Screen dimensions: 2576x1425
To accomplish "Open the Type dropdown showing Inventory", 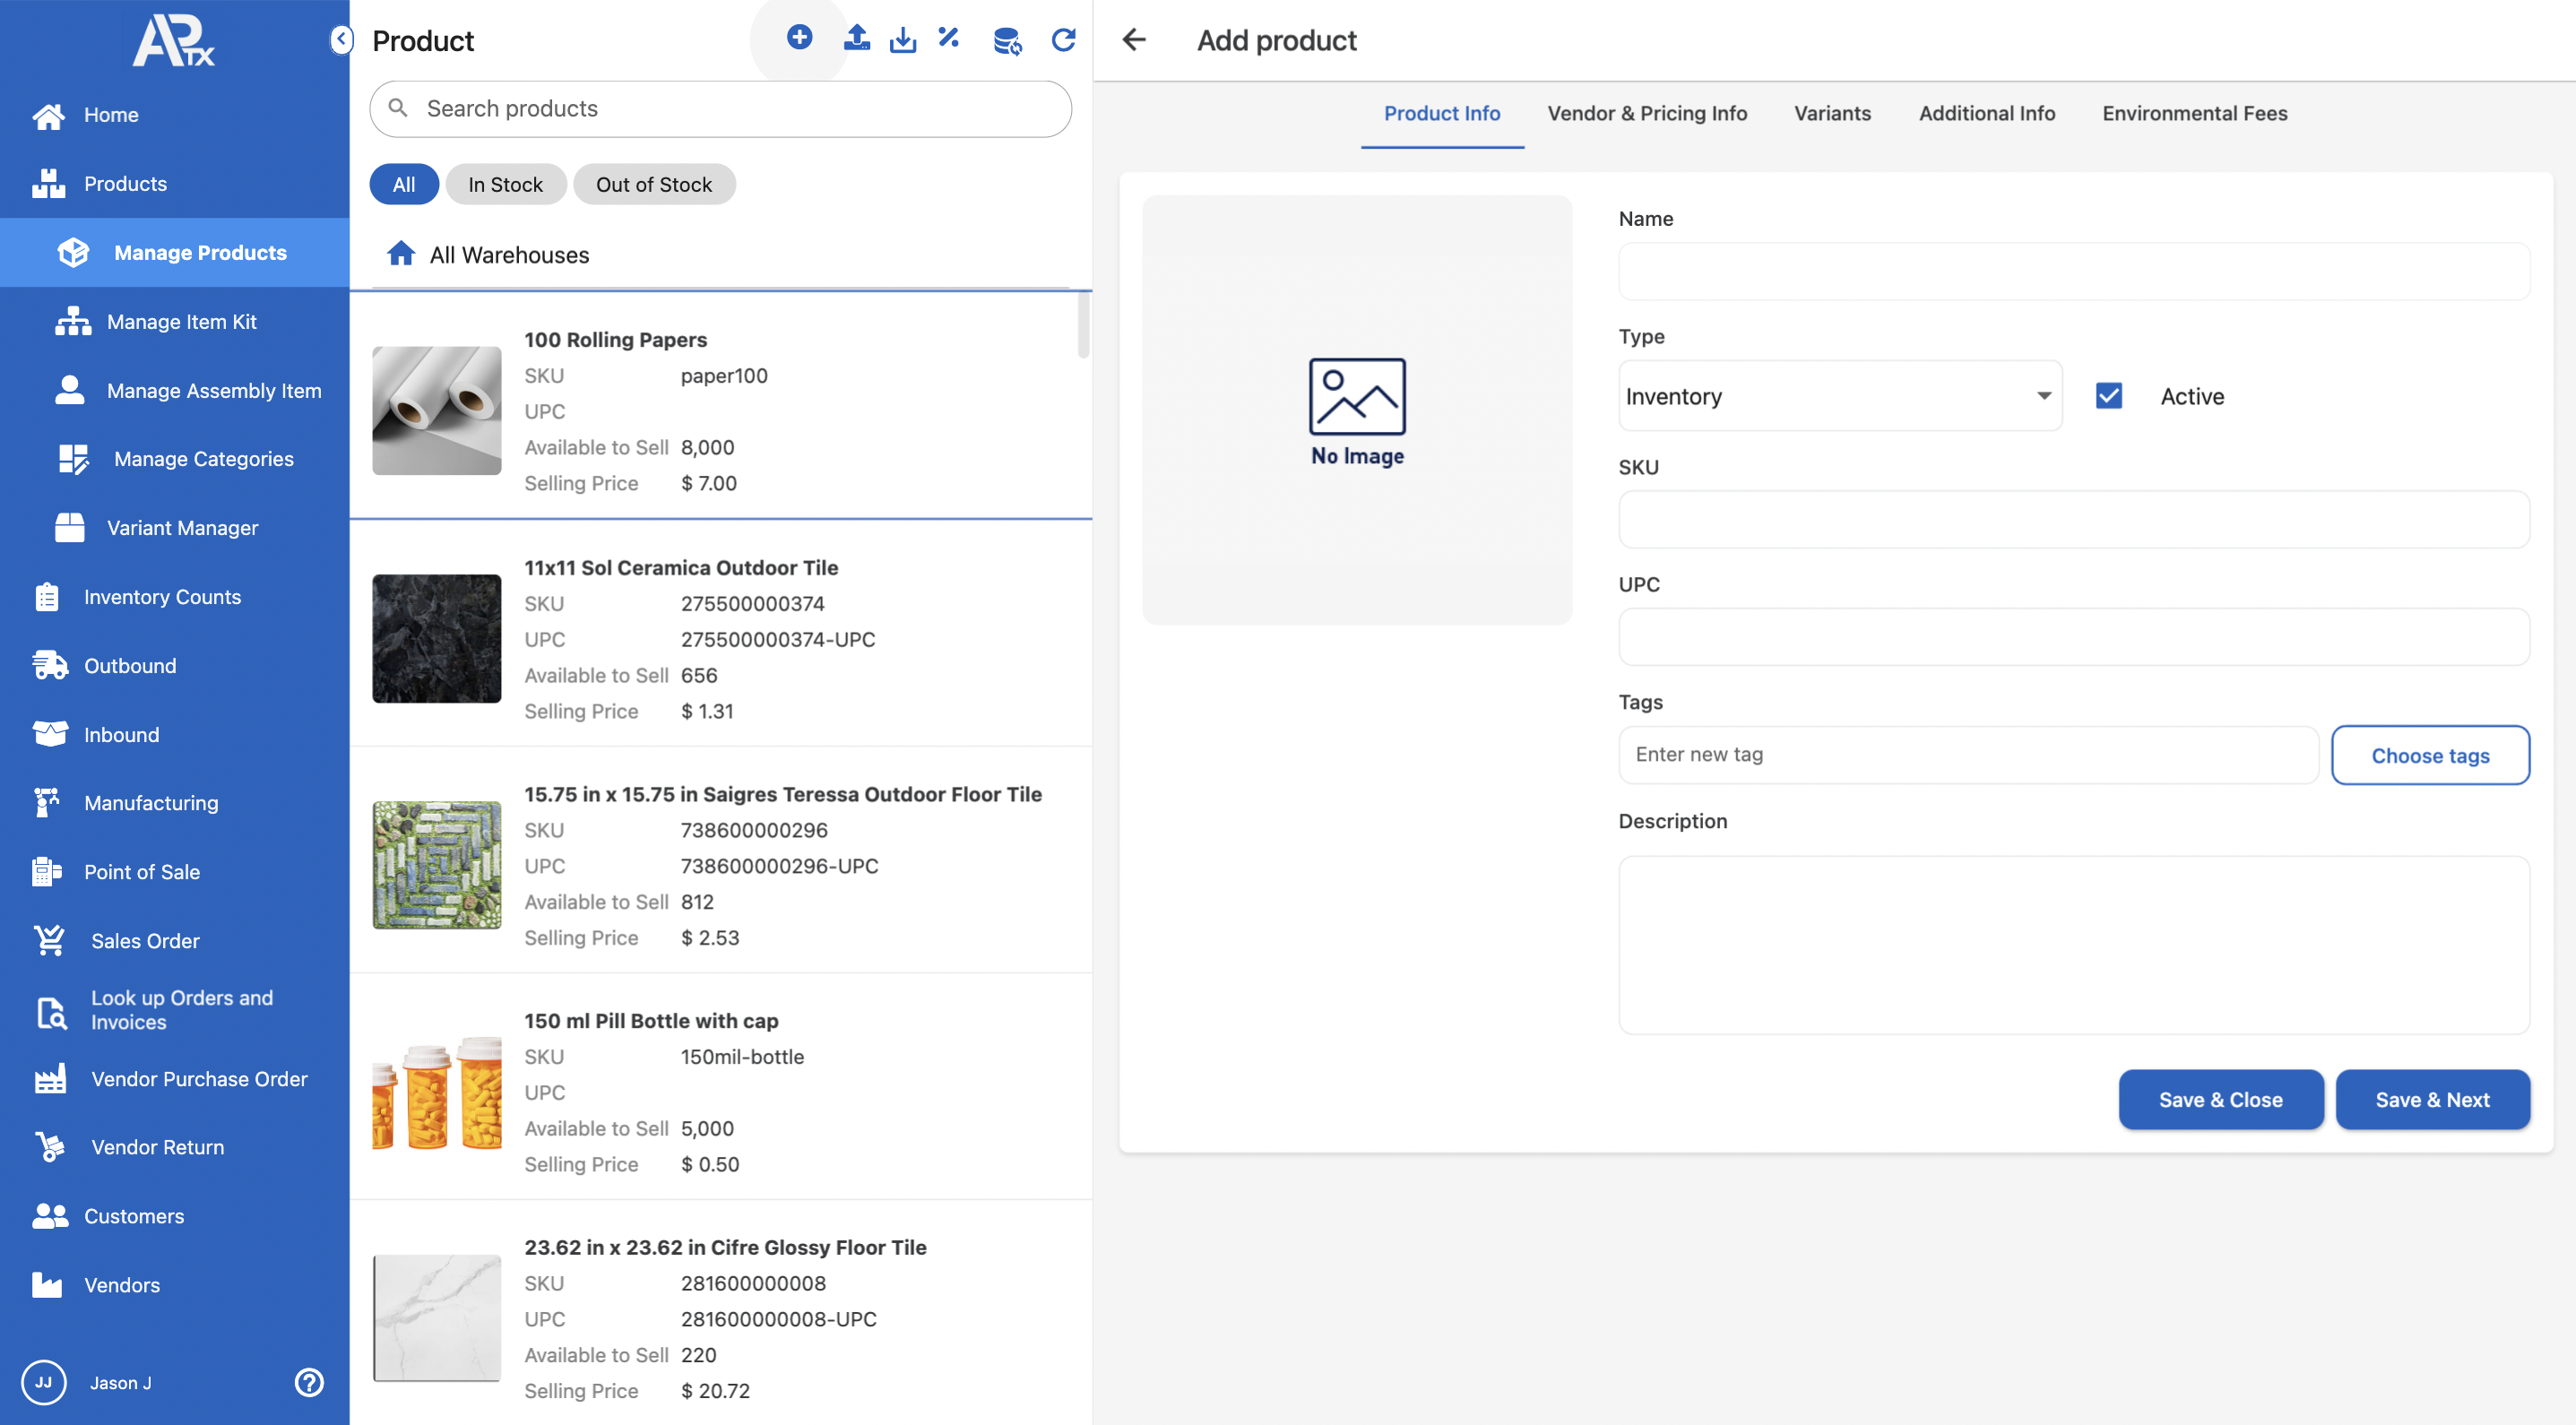I will pyautogui.click(x=1838, y=396).
